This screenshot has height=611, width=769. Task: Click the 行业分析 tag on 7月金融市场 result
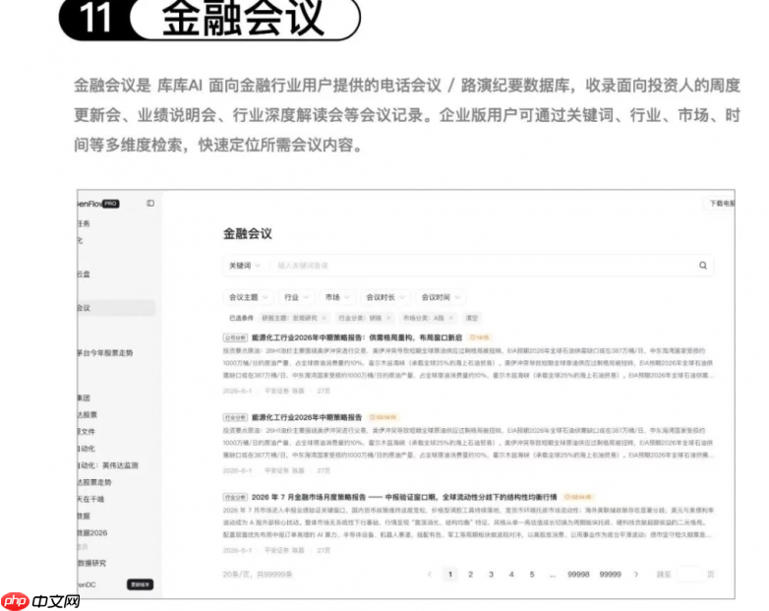pyautogui.click(x=235, y=497)
